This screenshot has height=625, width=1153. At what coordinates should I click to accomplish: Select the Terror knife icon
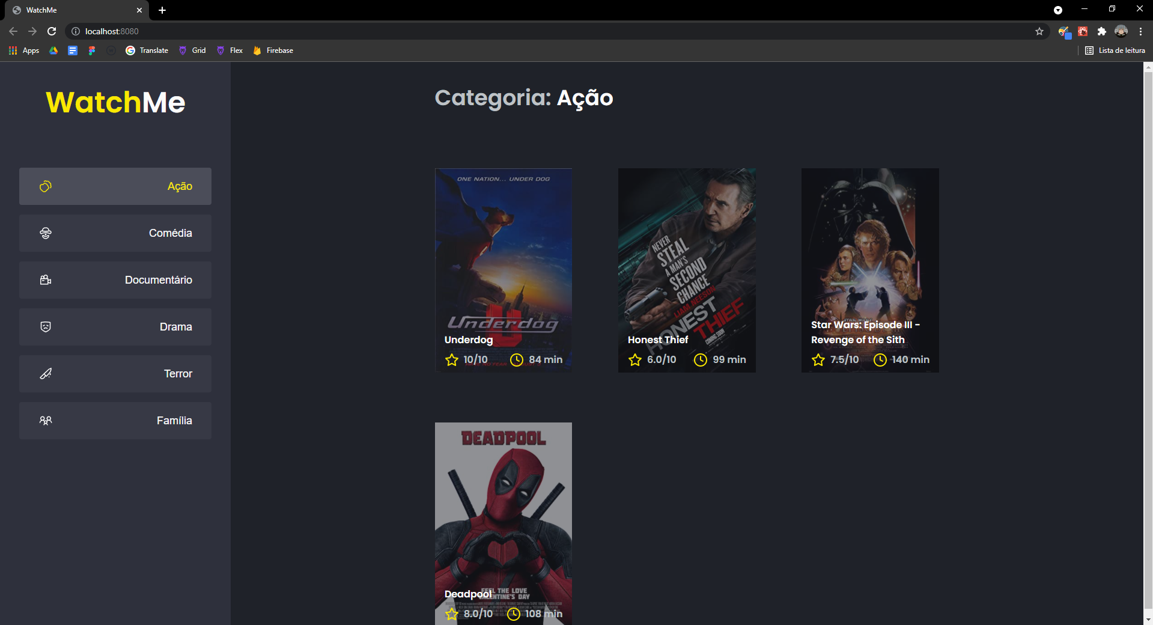click(46, 374)
